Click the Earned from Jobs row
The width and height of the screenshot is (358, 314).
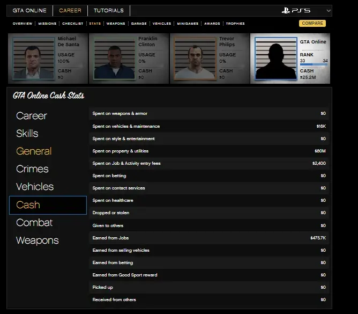(209, 238)
